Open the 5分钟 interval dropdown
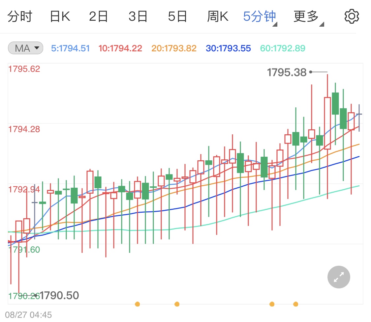Screen dimensions: 371x322 tap(260, 17)
